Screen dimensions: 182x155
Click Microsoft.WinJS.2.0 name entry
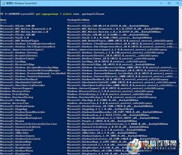(15, 38)
